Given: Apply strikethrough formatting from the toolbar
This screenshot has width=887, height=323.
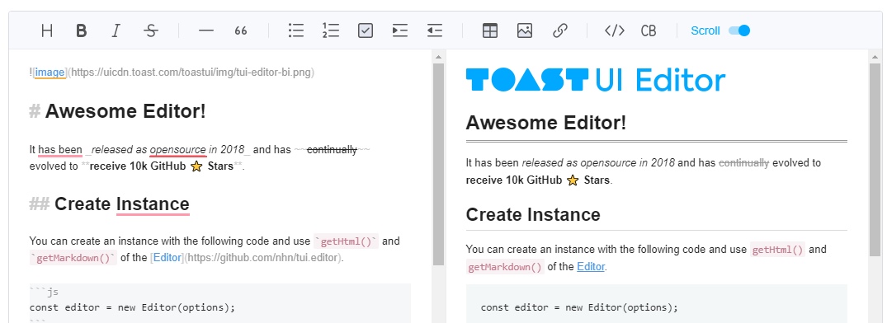Looking at the screenshot, I should click(150, 30).
